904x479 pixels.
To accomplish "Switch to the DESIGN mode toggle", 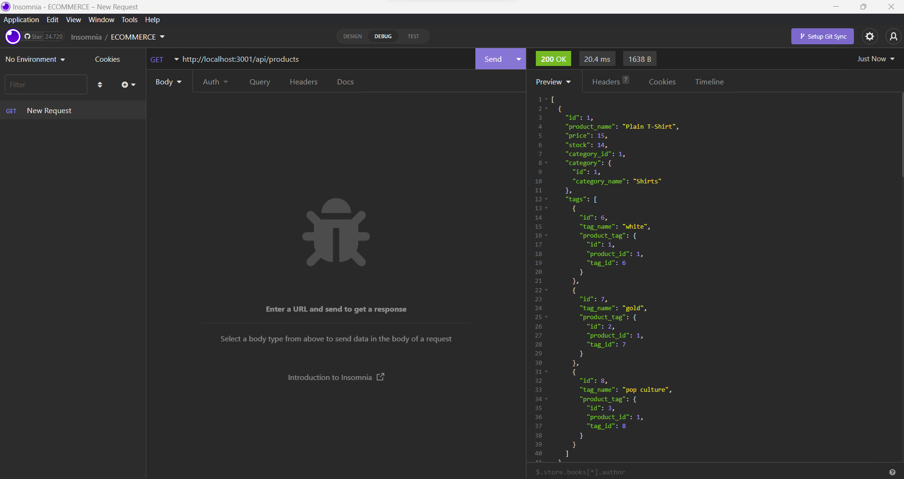I will [x=353, y=36].
